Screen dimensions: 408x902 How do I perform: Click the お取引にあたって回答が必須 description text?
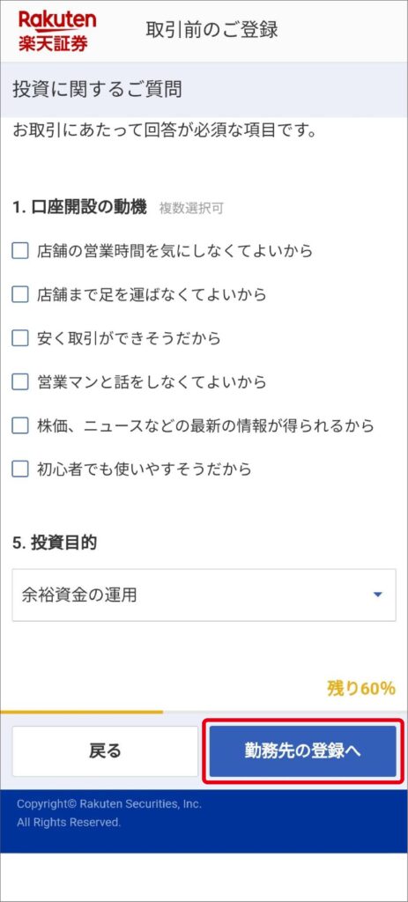point(165,131)
